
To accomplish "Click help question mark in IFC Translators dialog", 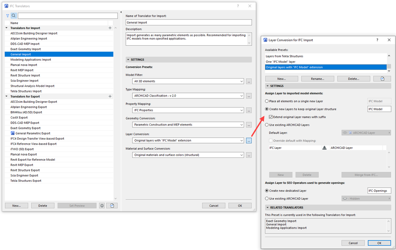I will click(238, 6).
